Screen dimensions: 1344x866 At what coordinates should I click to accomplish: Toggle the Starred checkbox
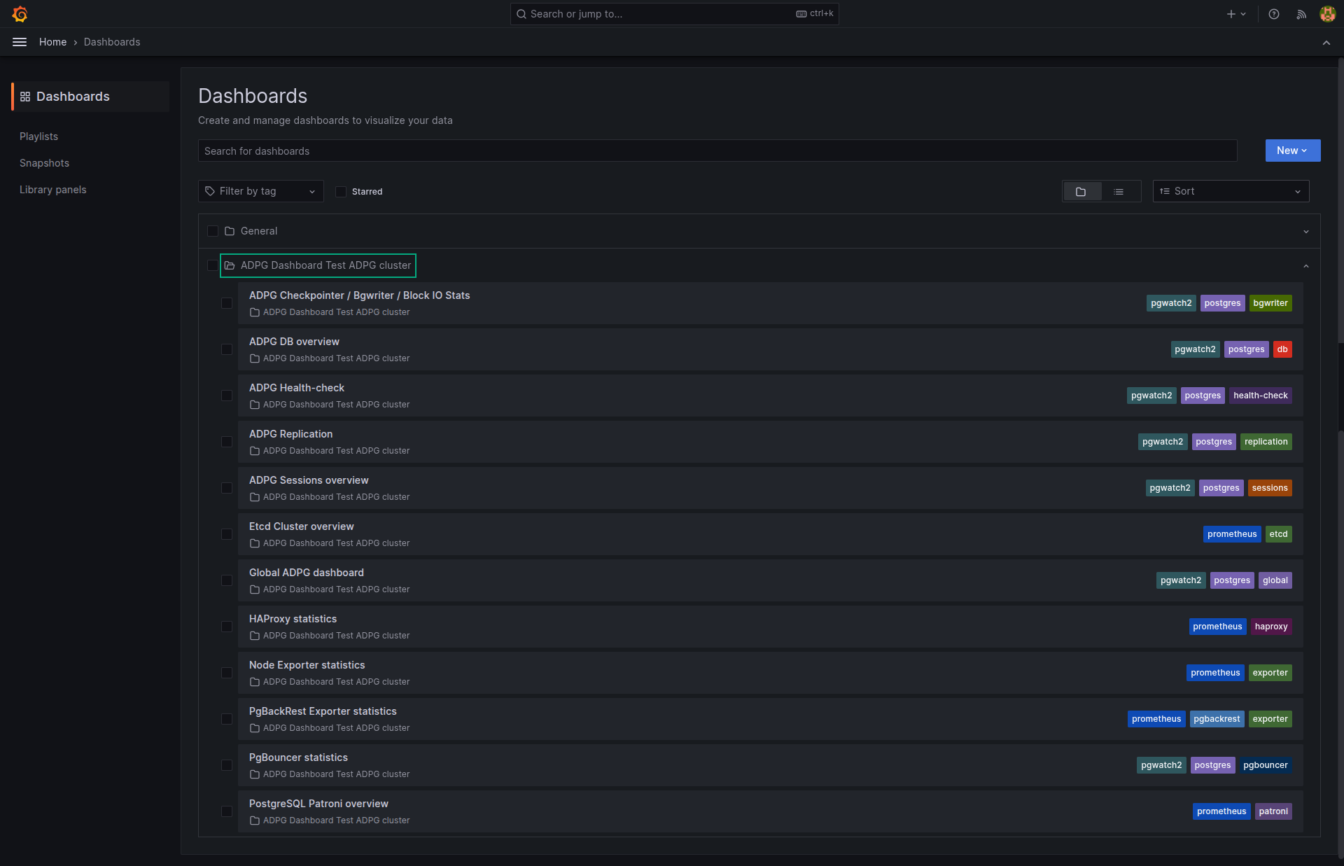[341, 192]
